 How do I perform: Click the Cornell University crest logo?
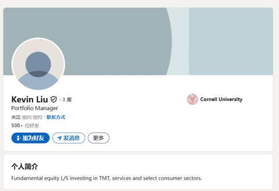tap(192, 99)
